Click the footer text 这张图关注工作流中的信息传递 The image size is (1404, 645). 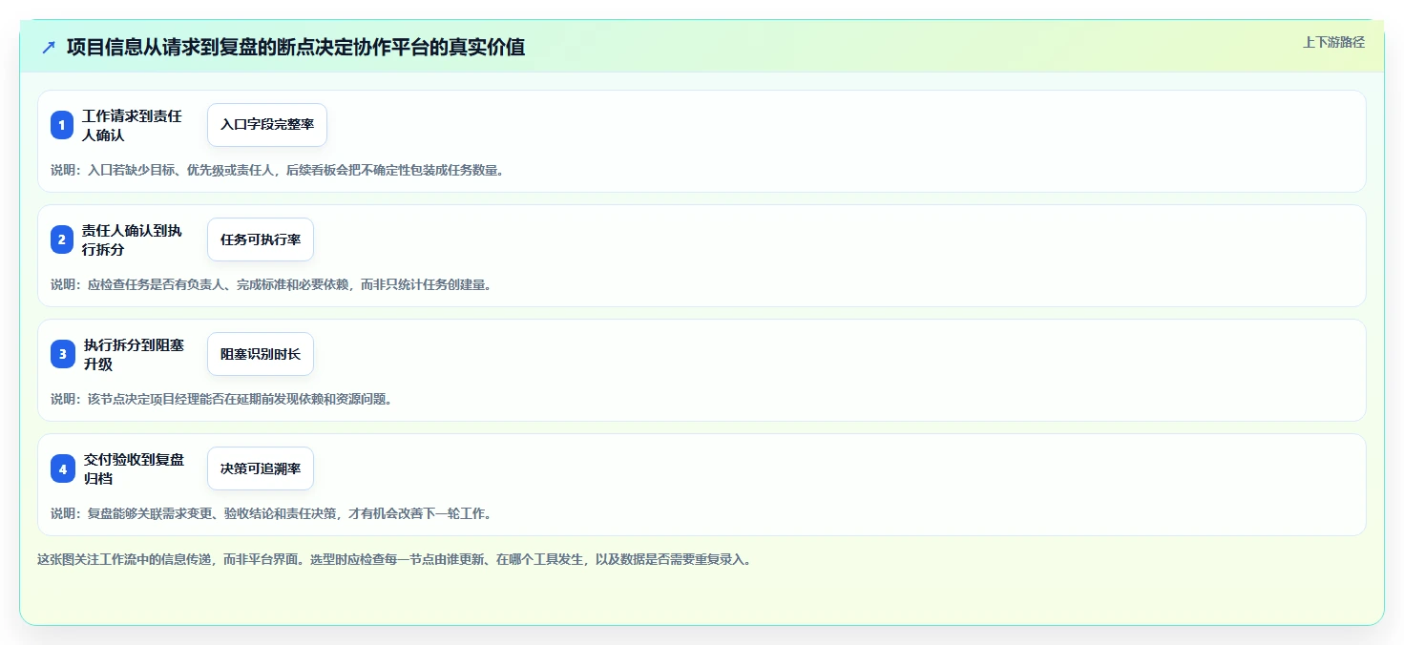tap(394, 560)
